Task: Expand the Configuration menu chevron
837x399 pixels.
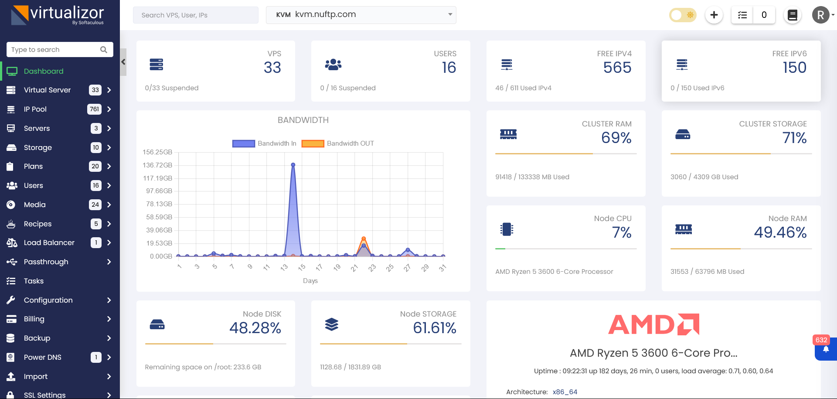Action: (x=109, y=300)
